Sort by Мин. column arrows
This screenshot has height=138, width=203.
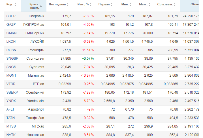pyautogui.click(x=131, y=5)
